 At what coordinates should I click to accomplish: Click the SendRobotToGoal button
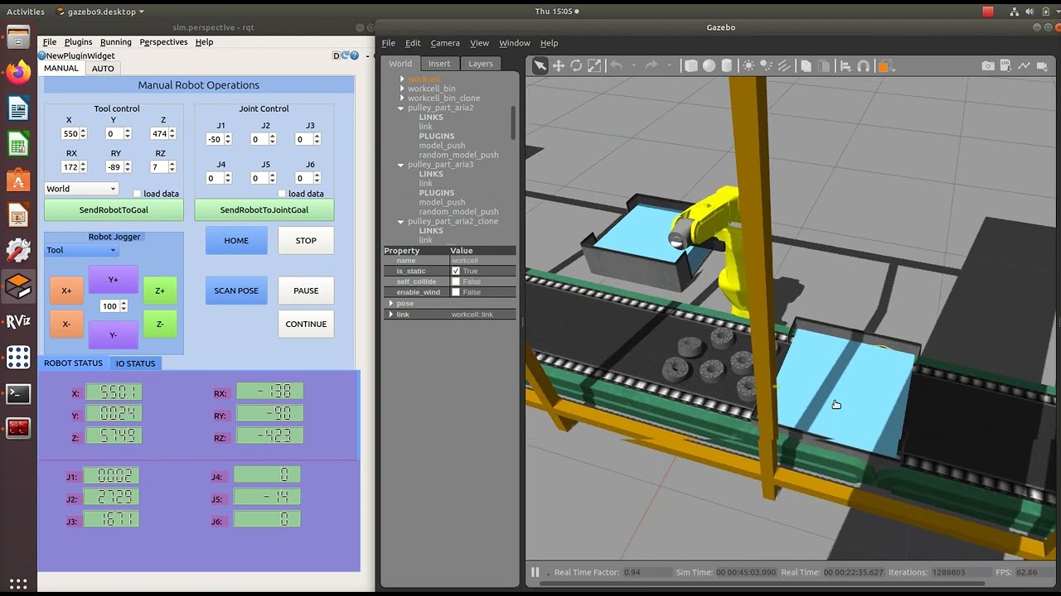tap(114, 210)
